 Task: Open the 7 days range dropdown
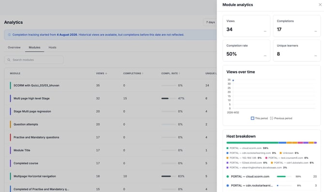coord(210,22)
